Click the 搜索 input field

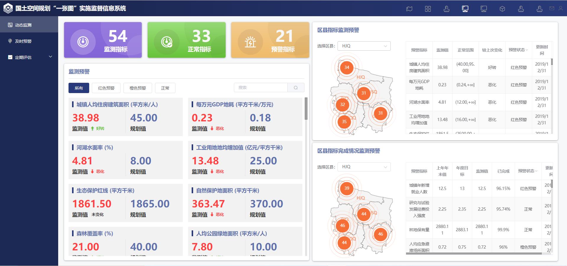click(260, 87)
